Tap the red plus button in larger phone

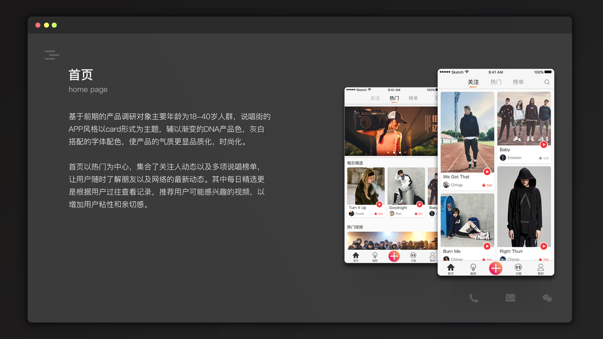click(x=496, y=268)
